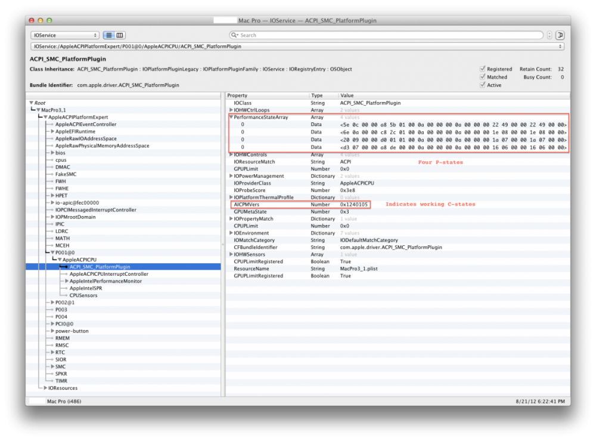Screen dimensions: 596x441
Task: Select the FakeSMC tree entry
Action: tap(66, 174)
